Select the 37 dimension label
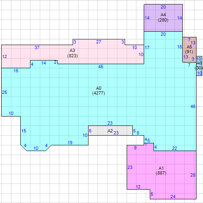 (x=37, y=48)
